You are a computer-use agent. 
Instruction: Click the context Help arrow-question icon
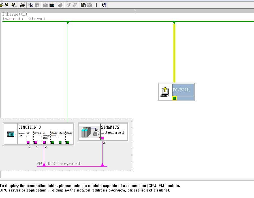[104, 5]
